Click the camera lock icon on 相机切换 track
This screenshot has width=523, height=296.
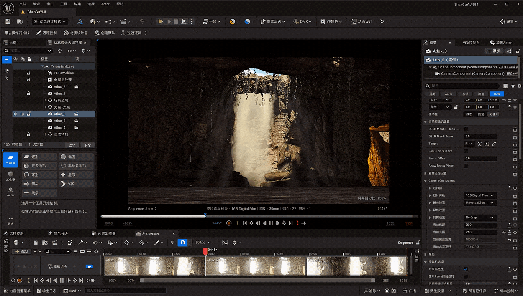tap(89, 266)
